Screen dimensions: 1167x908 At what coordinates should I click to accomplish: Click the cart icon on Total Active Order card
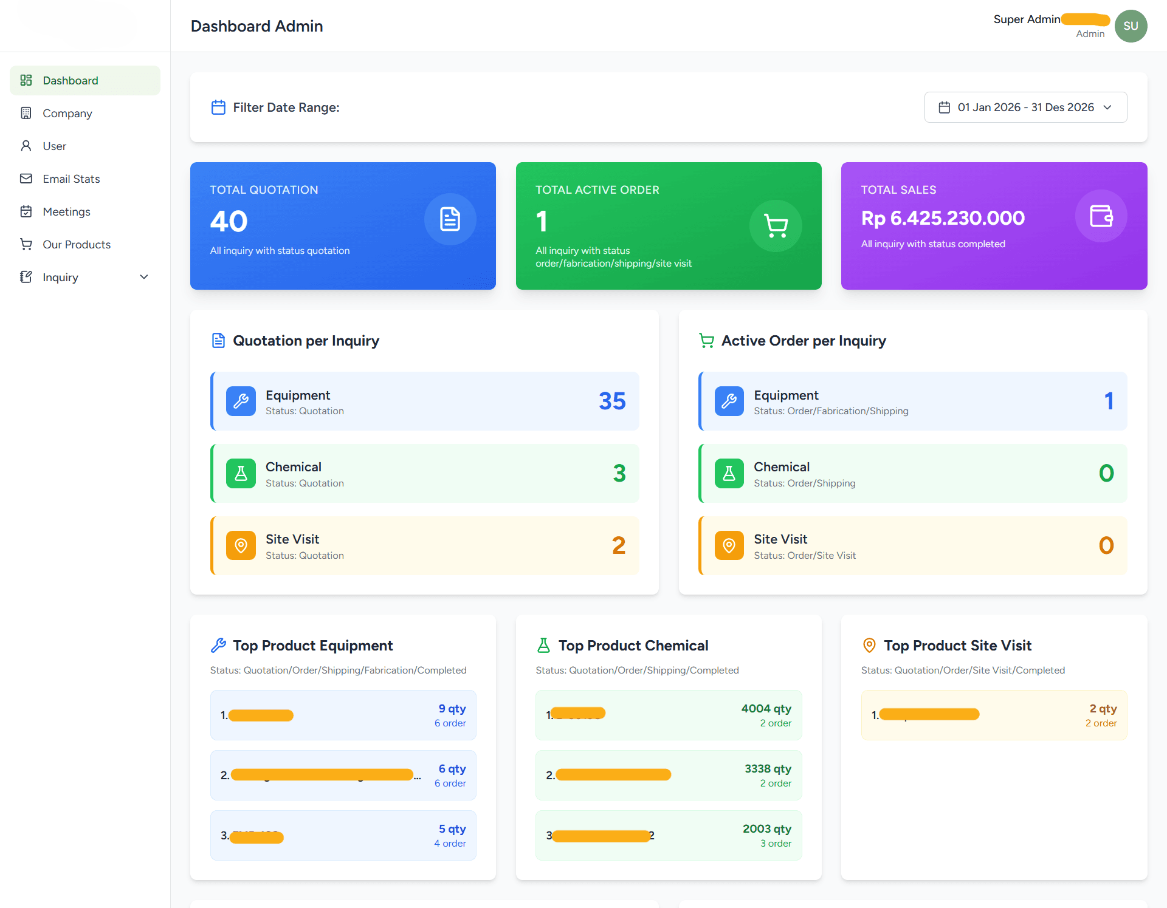pos(776,226)
